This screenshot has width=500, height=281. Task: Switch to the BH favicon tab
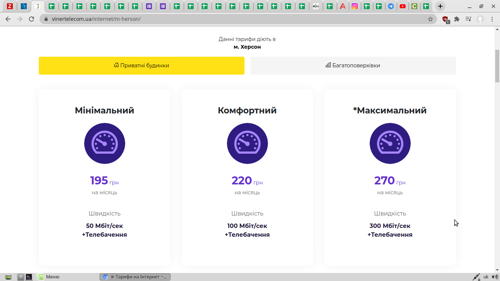pos(316,6)
